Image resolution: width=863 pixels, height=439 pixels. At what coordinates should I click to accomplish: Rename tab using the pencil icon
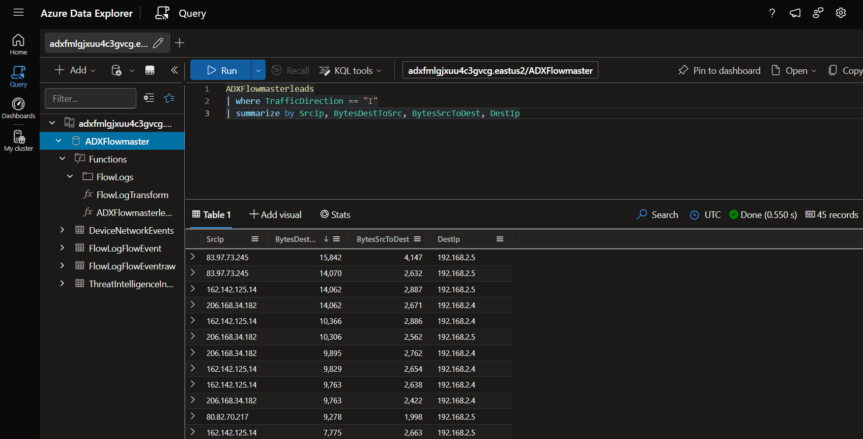158,43
